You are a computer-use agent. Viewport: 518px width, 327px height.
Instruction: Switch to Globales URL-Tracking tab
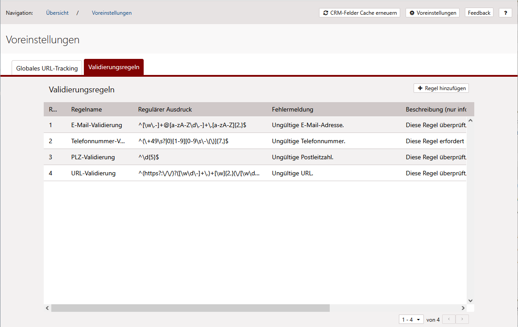coord(47,68)
